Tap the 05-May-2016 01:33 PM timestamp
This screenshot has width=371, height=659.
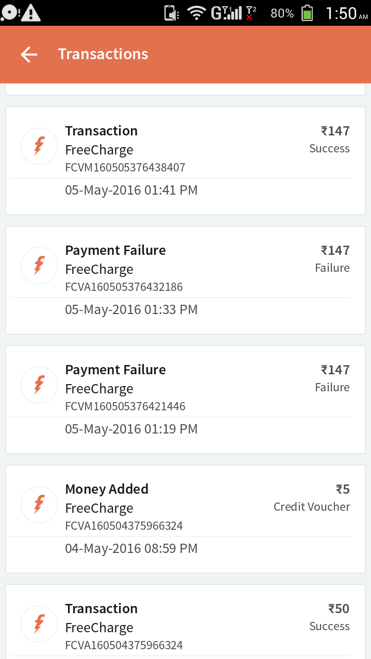[131, 309]
